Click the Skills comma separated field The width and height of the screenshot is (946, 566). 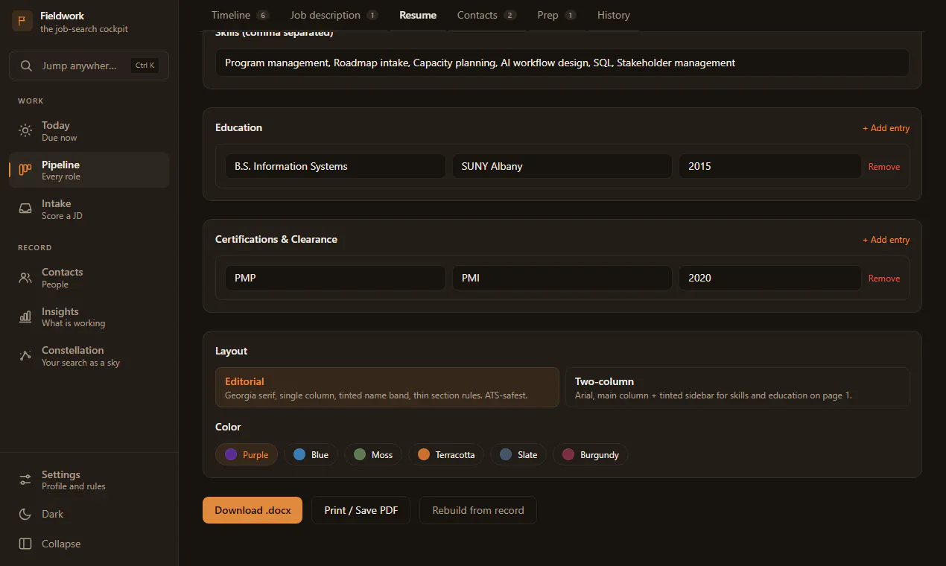562,63
